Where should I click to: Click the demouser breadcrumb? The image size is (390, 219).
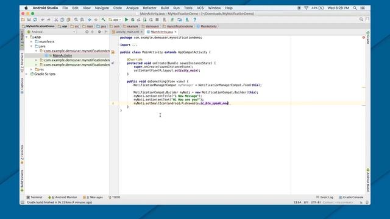(151, 26)
